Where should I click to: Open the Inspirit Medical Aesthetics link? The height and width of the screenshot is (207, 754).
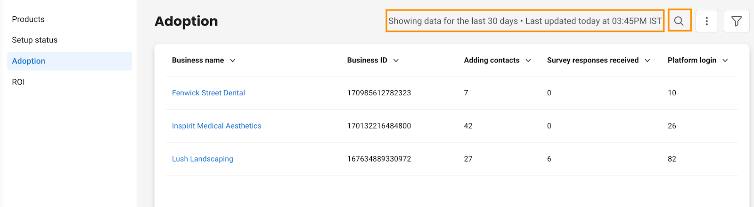[x=216, y=126]
